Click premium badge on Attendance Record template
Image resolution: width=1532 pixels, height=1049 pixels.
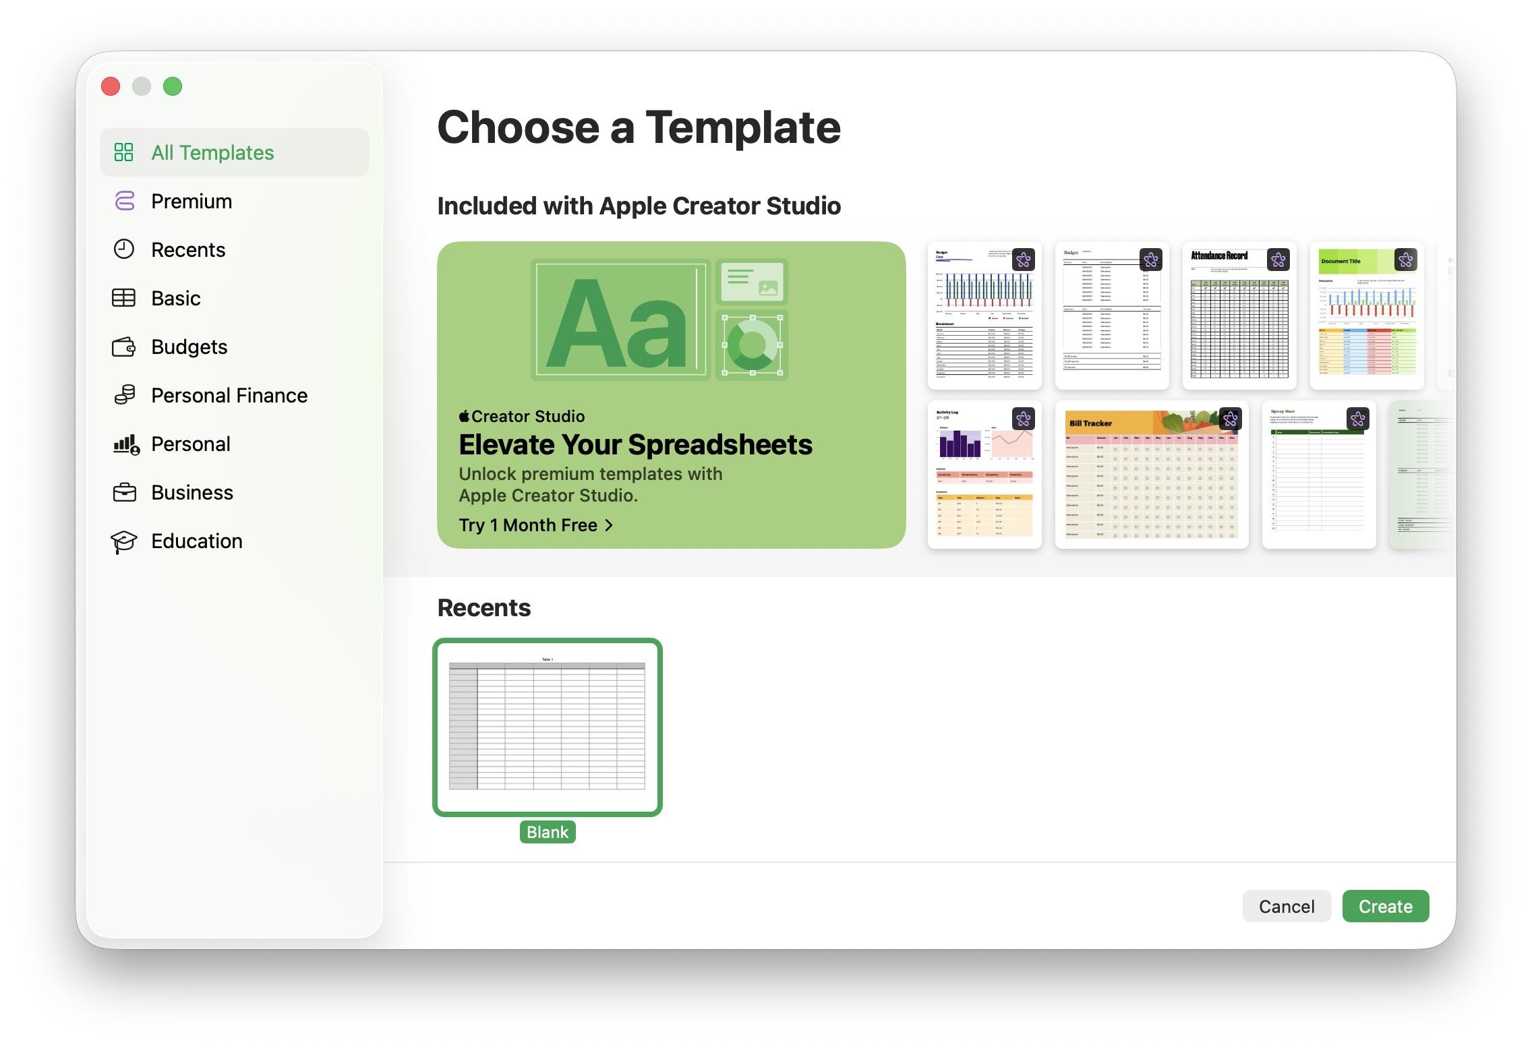[1278, 260]
